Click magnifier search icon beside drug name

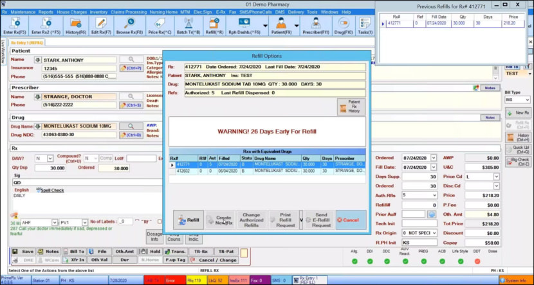[x=131, y=126]
